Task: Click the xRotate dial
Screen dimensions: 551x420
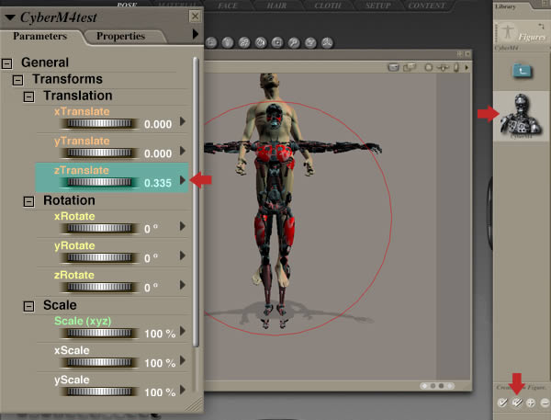Action: coord(99,228)
